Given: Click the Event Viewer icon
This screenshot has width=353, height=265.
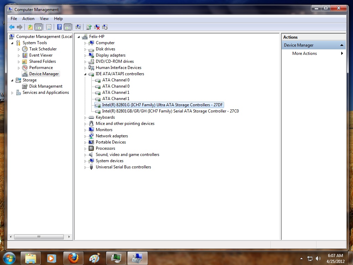Looking at the screenshot, I should [25, 55].
